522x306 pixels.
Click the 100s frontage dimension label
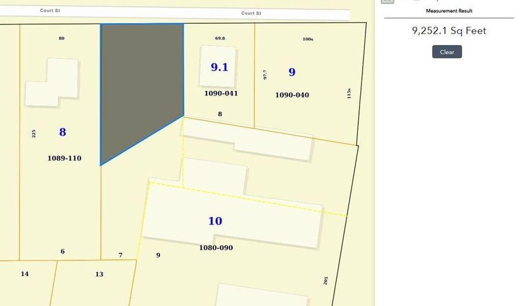point(308,39)
